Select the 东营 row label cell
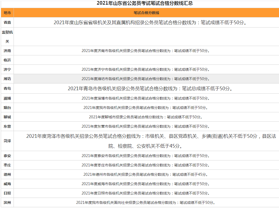The image size is (279, 208). [7, 126]
